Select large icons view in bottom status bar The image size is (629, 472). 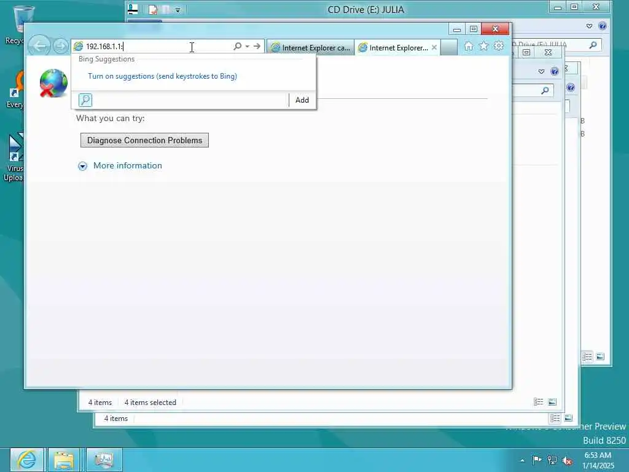pos(568,418)
